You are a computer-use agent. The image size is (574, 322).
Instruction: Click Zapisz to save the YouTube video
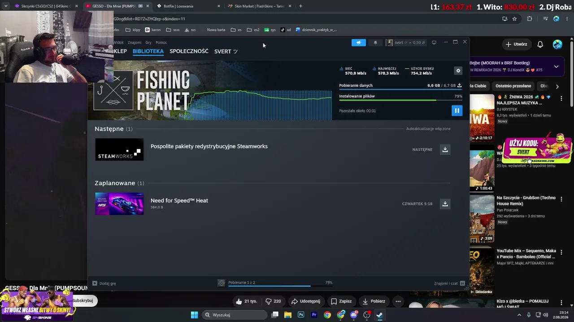coord(341,301)
